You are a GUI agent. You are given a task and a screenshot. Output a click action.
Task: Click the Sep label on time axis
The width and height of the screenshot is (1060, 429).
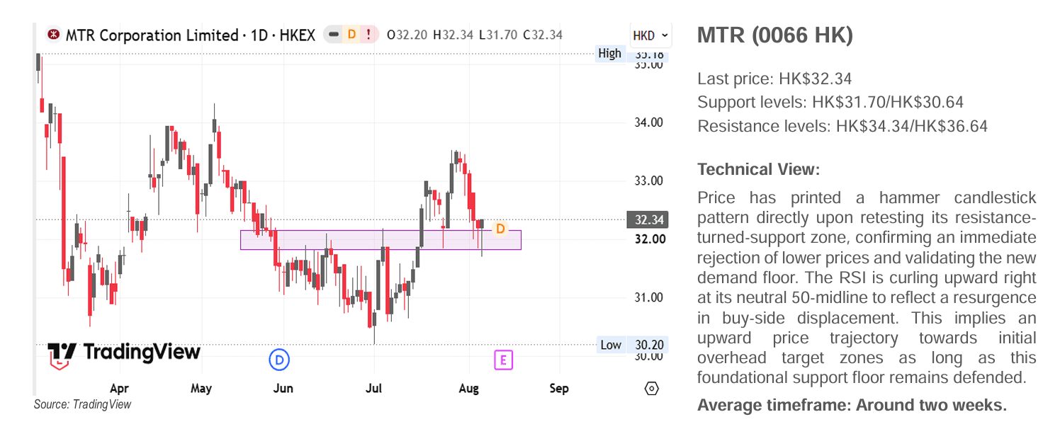(559, 388)
